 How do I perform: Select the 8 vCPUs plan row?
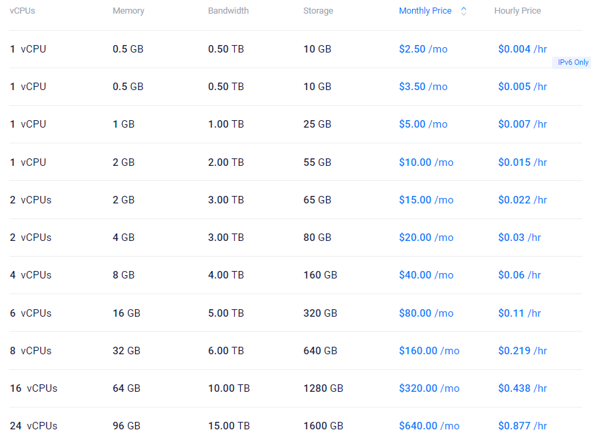[x=31, y=351]
